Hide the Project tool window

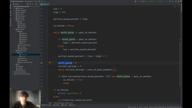[38, 4]
